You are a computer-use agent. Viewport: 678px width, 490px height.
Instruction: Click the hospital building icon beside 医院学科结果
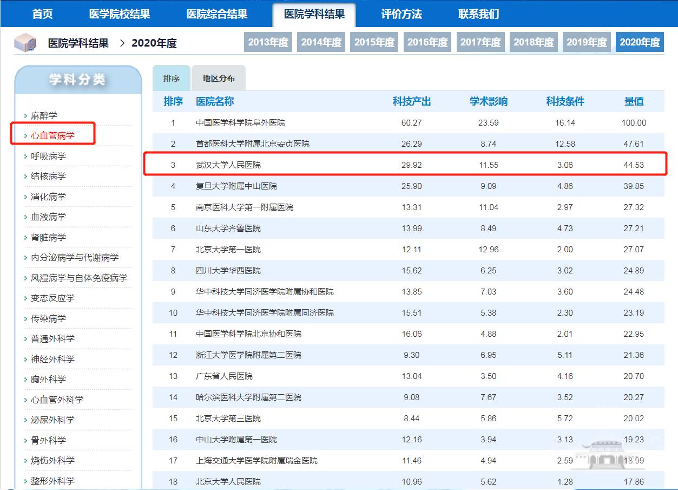25,43
